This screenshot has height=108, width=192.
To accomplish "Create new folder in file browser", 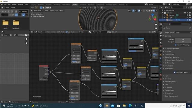I will click(16, 11).
